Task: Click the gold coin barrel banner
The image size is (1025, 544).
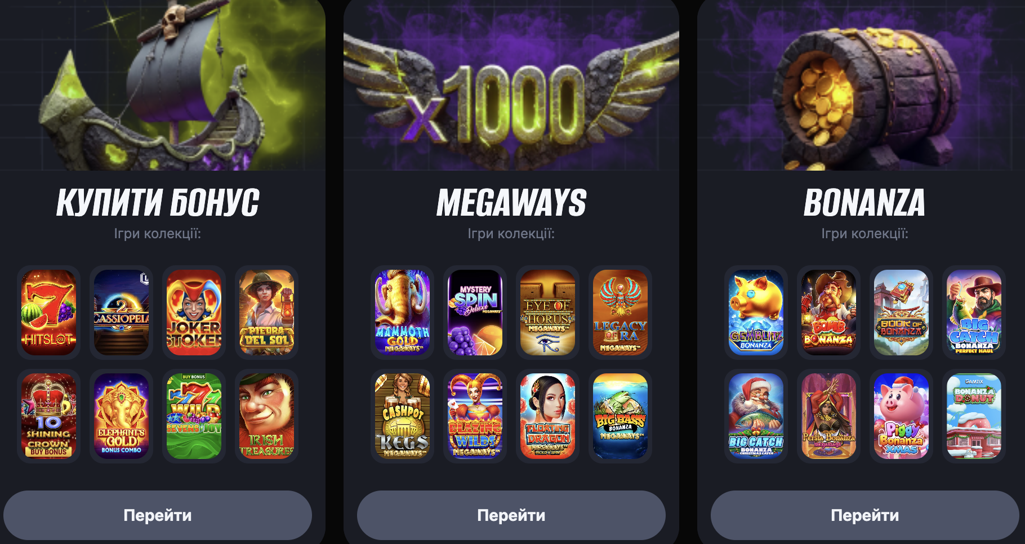Action: [x=861, y=85]
